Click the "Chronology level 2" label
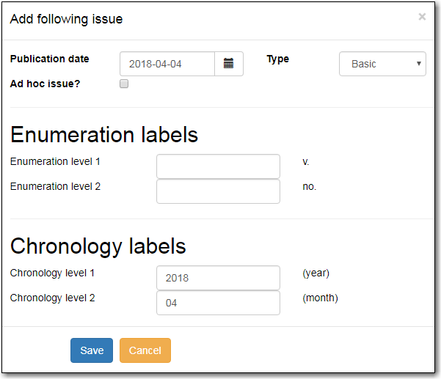 53,298
